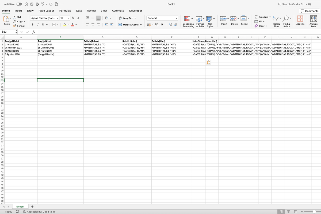Apply percent number style
The image size is (321, 214).
click(x=156, y=24)
